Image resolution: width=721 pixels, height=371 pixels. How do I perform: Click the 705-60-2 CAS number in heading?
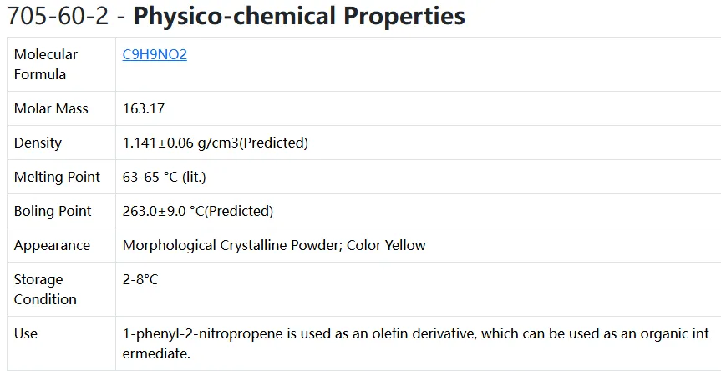pos(58,16)
